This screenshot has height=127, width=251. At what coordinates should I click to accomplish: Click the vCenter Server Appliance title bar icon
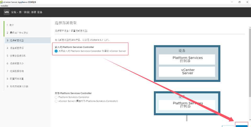[x=2, y=2]
